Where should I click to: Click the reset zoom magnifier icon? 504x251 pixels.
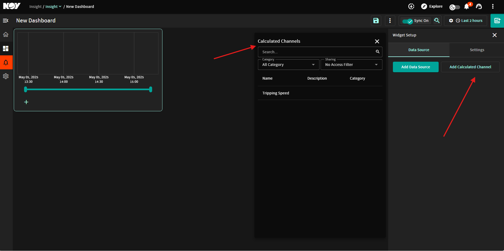(437, 20)
